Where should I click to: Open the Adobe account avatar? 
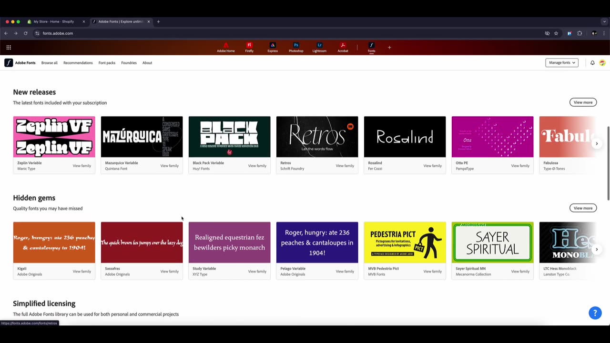coord(602,63)
